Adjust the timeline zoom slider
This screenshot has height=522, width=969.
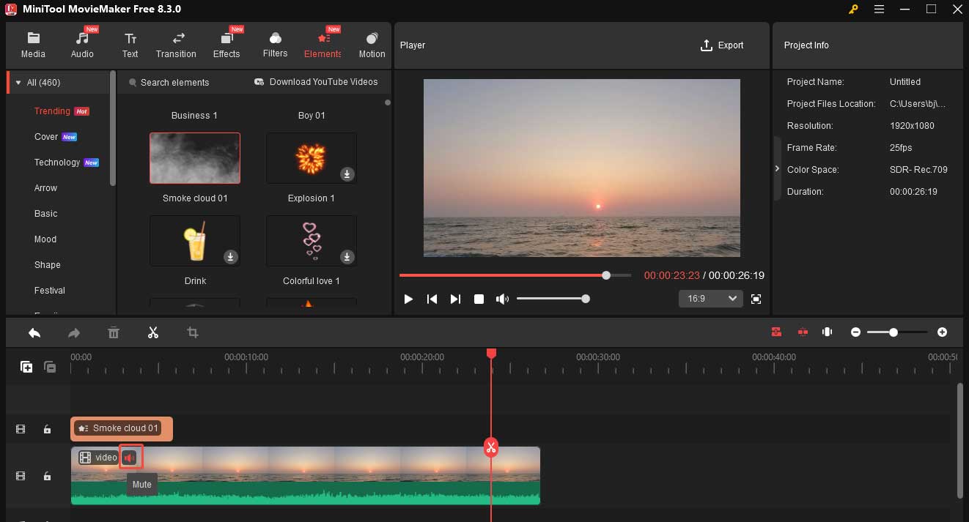pos(898,332)
